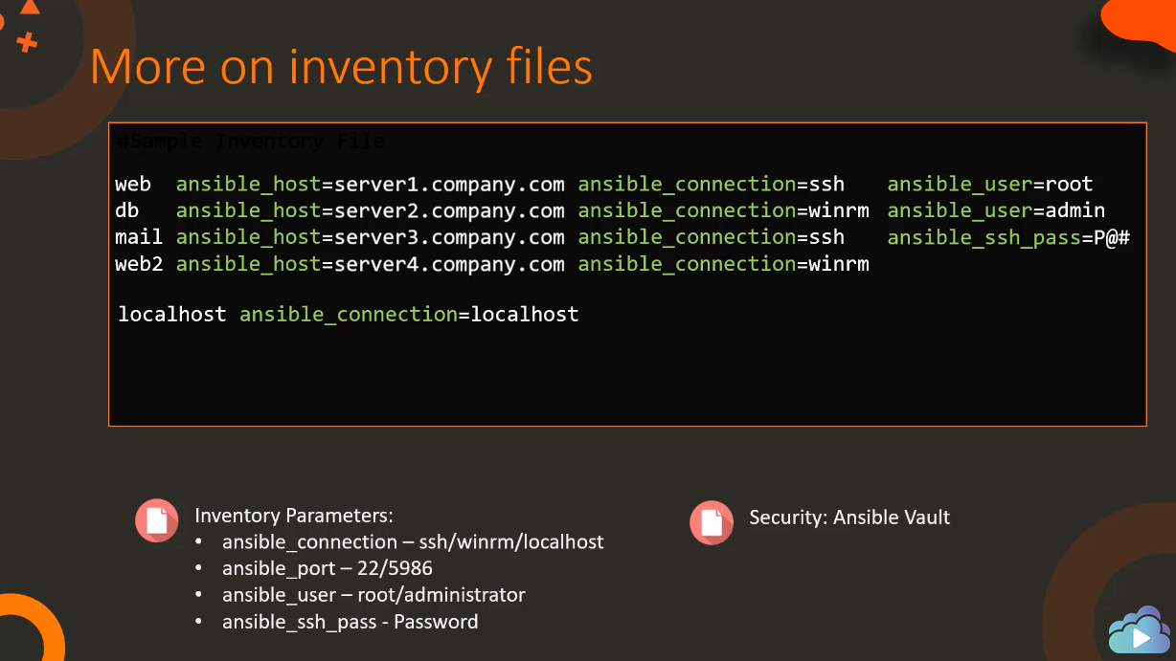Click 'ansible_host=server2.company.com' in the db row
The image size is (1176, 661).
click(x=371, y=211)
